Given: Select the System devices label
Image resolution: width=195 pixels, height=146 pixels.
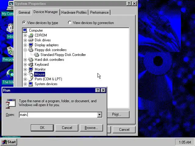Looking at the screenshot, I should pyautogui.click(x=46, y=84).
